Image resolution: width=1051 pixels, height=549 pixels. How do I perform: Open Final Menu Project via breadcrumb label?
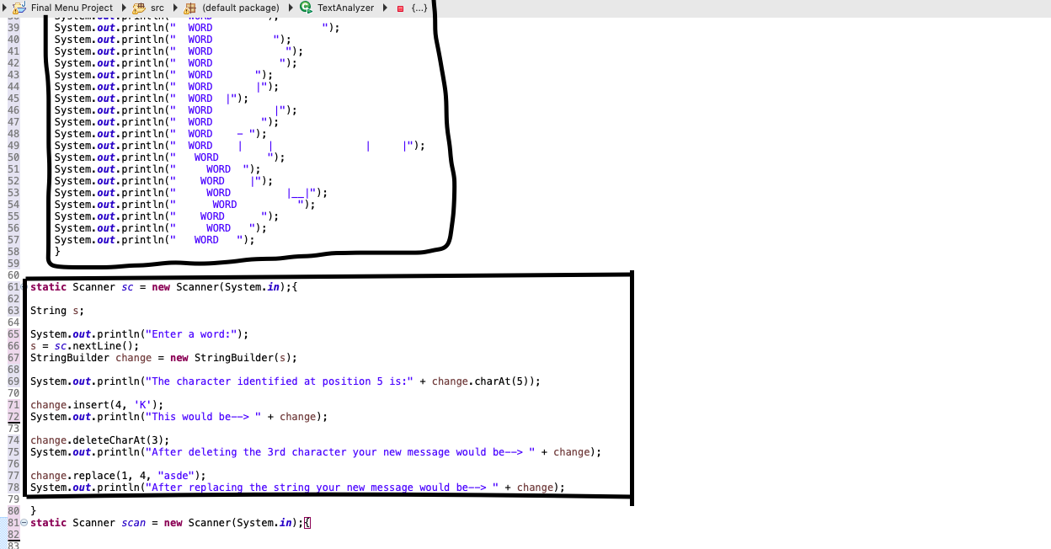point(71,8)
